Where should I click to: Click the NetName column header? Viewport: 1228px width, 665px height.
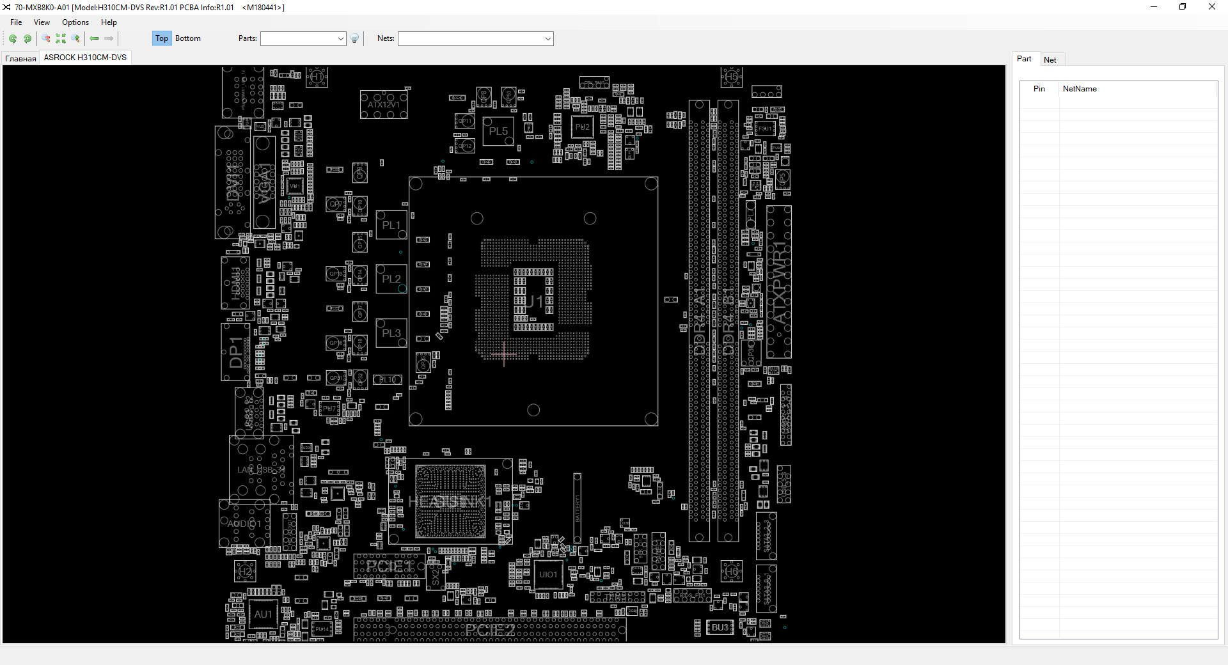tap(1080, 89)
